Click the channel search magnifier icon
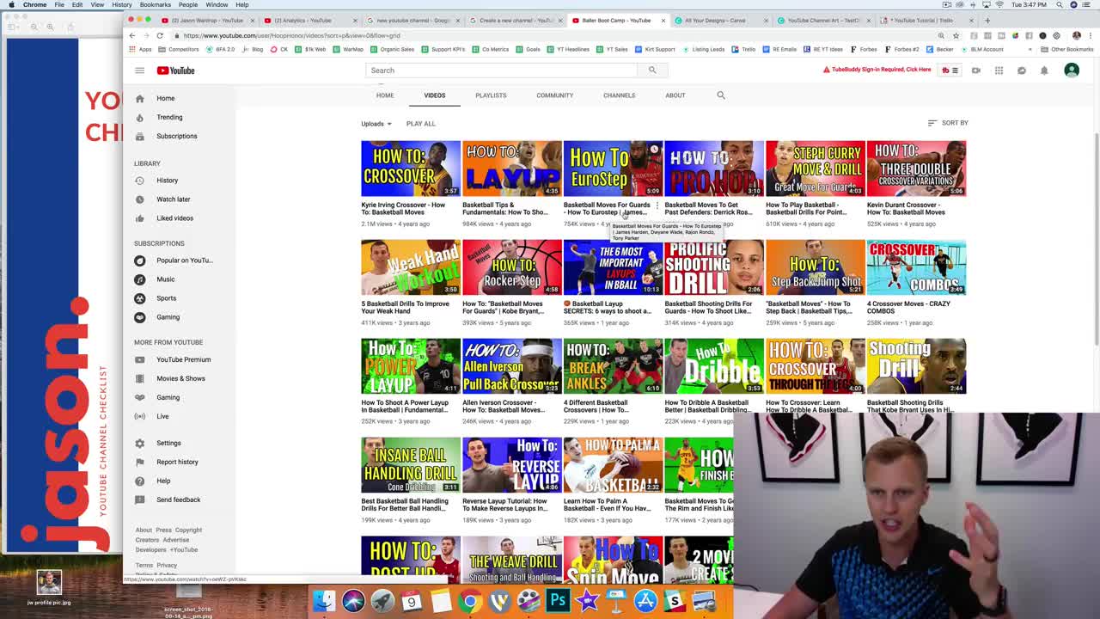 [x=721, y=95]
